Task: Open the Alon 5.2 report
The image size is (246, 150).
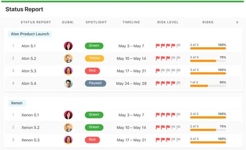Action: [29, 58]
